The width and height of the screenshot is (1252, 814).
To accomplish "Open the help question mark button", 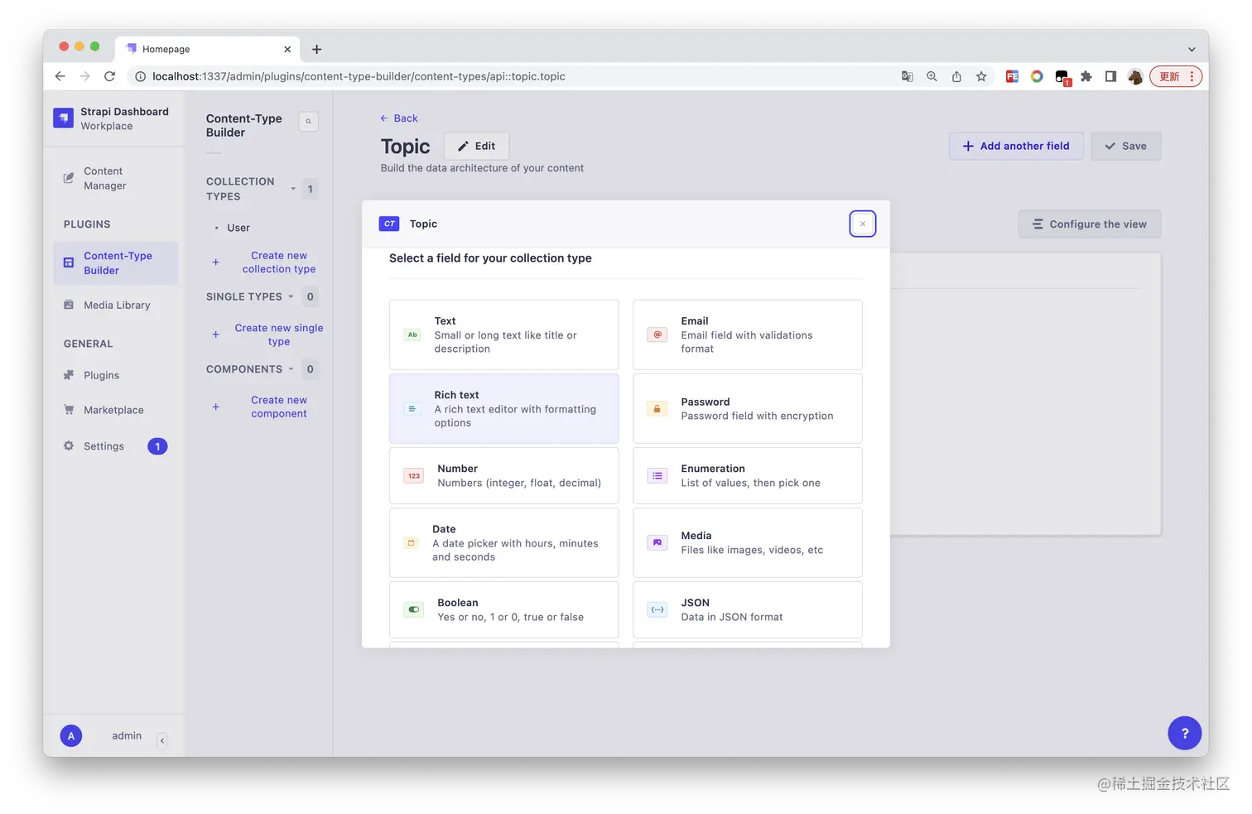I will tap(1184, 733).
